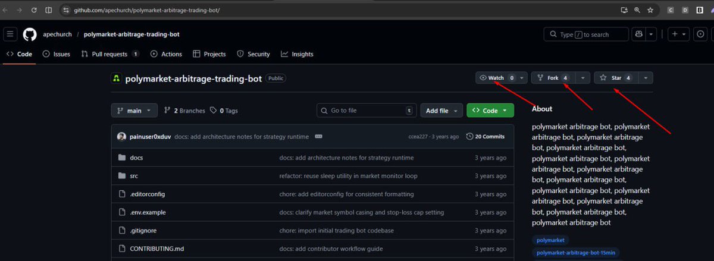Open the .env.example file
Image resolution: width=714 pixels, height=261 pixels.
148,212
